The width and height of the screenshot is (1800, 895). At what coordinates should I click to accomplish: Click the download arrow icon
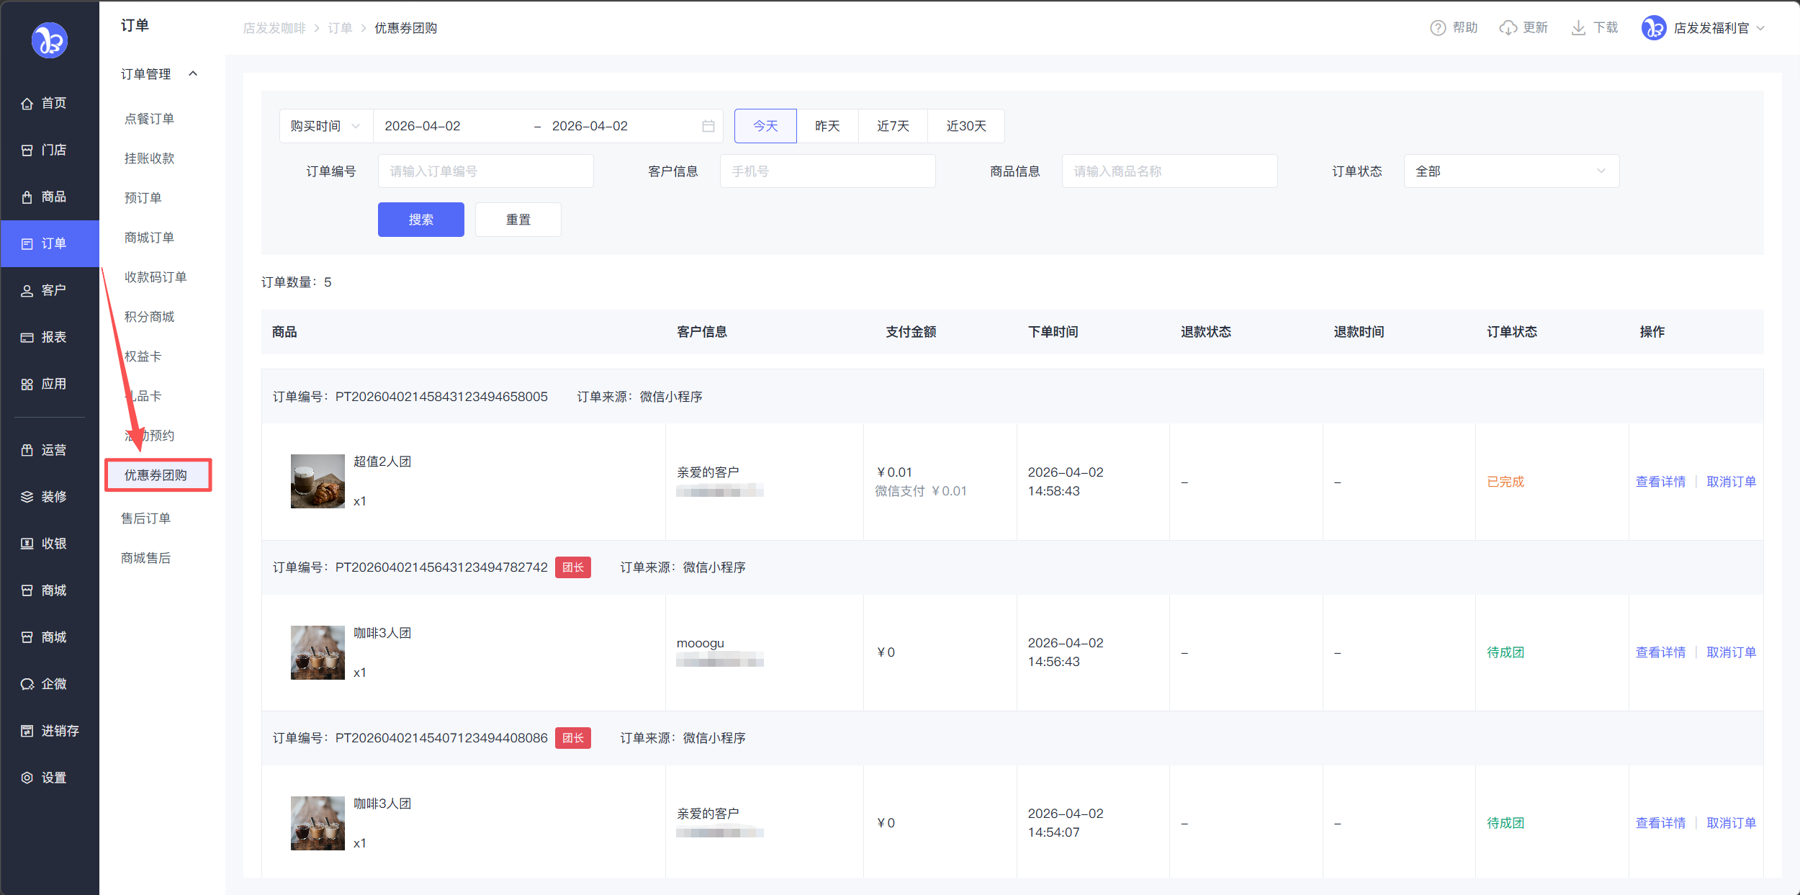1578,28
